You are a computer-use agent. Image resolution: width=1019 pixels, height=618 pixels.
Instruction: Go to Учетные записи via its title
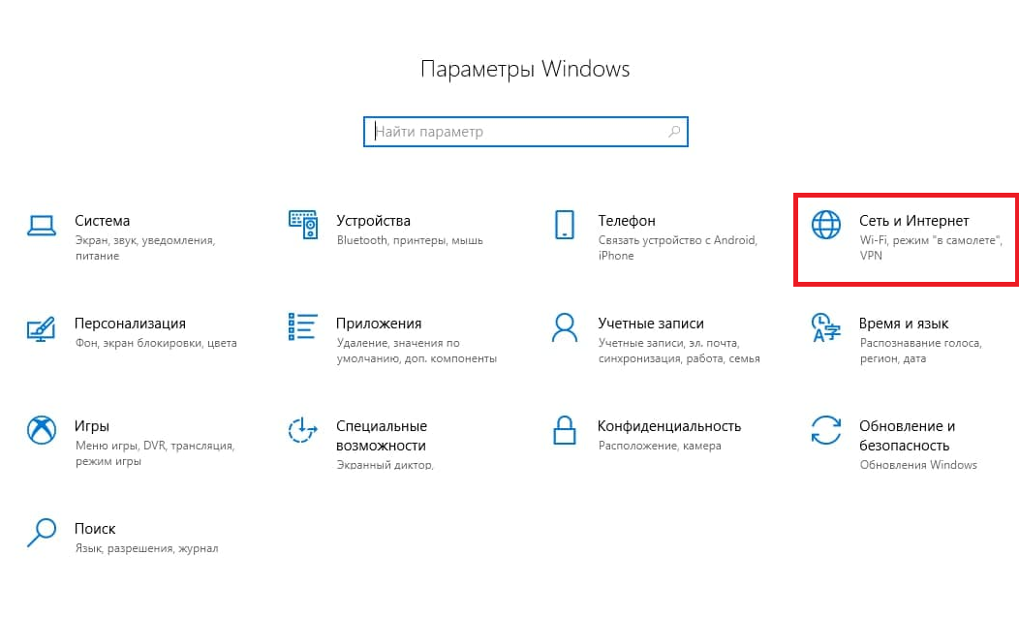650,324
